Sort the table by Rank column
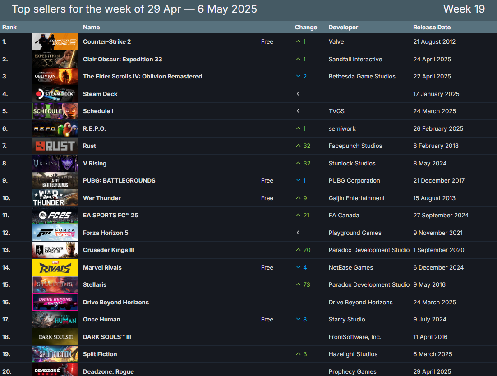Screen dimensions: 497x376 tap(9, 28)
